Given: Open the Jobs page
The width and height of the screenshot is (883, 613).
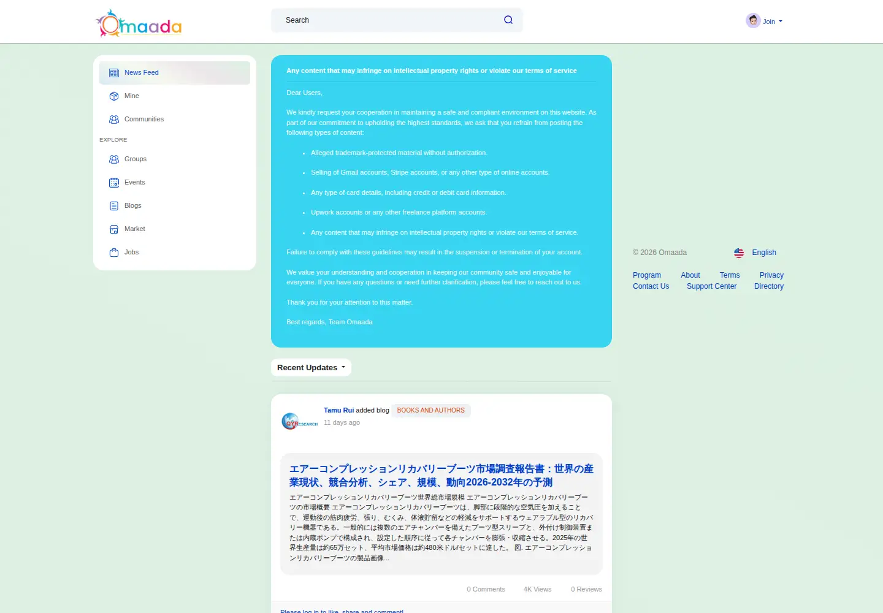Looking at the screenshot, I should (x=175, y=253).
